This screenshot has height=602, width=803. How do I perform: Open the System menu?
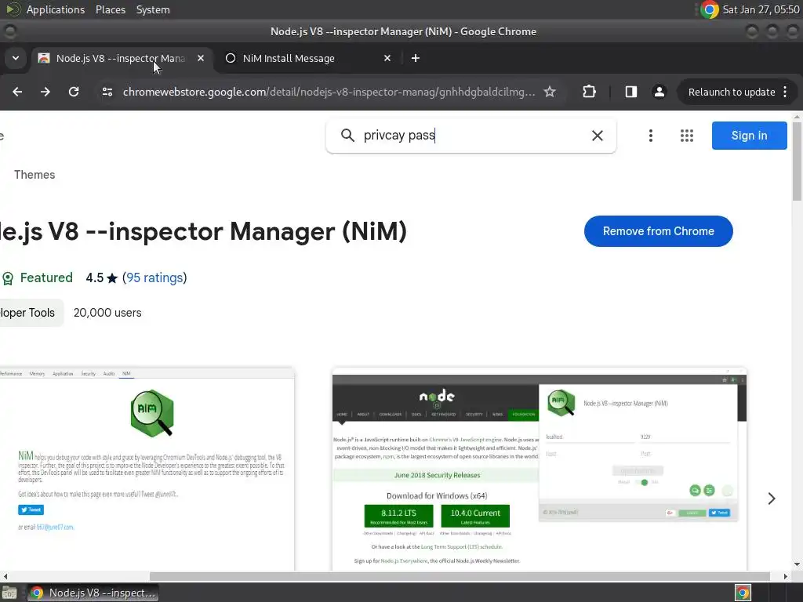click(153, 9)
